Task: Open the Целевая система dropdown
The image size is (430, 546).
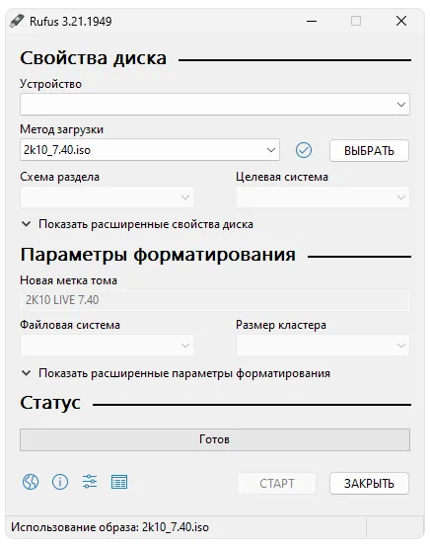Action: tap(322, 197)
